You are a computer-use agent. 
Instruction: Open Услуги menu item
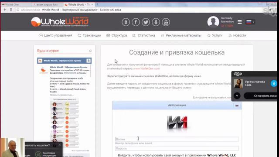(x=215, y=35)
